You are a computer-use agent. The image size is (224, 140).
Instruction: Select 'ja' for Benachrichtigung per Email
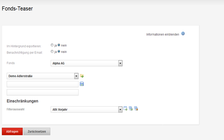coord(52,52)
